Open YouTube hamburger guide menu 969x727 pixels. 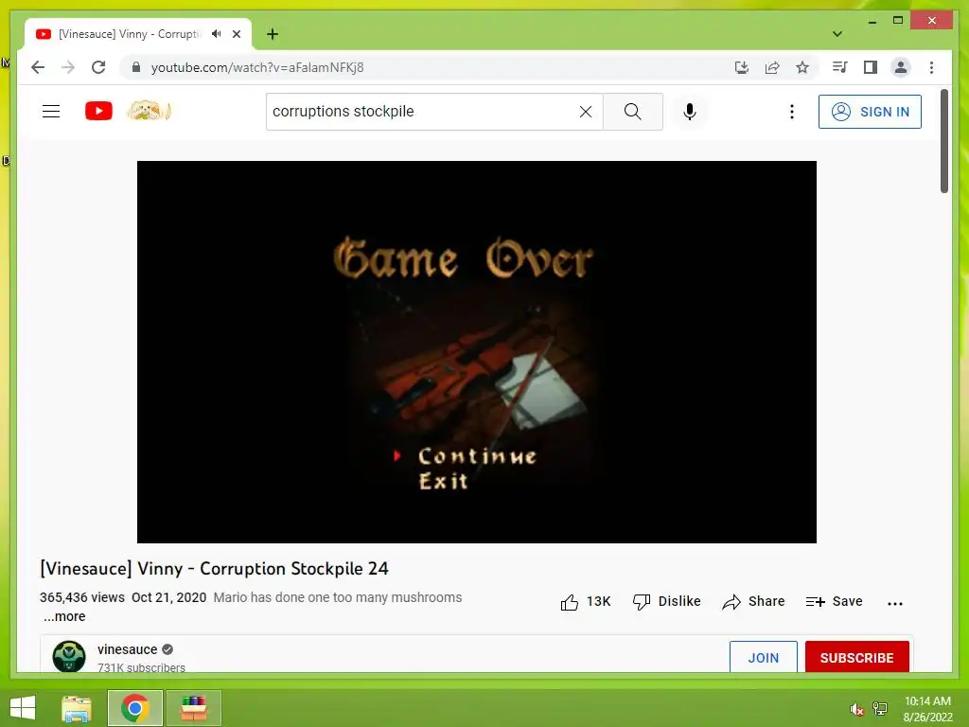tap(51, 112)
